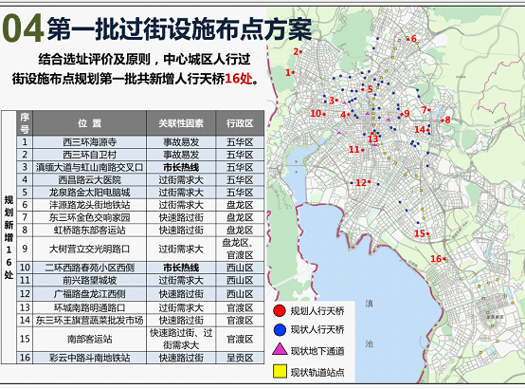Click vertical label 规划新增16处
The width and height of the screenshot is (525, 389).
[x=9, y=237]
